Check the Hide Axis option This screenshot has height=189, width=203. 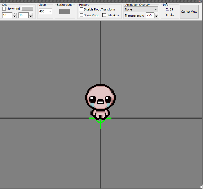[x=104, y=15]
